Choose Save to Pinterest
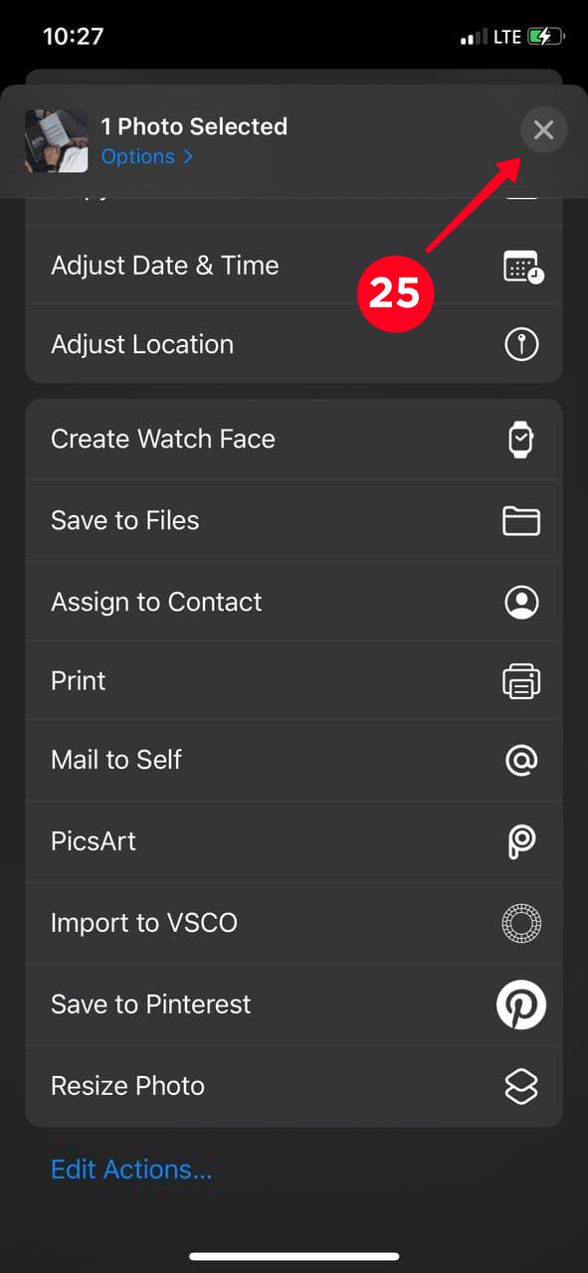The width and height of the screenshot is (588, 1273). point(294,1004)
